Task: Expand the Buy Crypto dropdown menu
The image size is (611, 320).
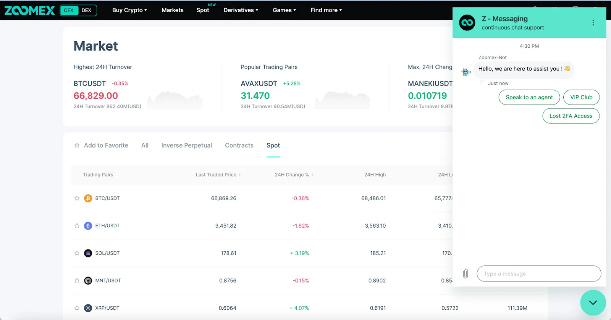Action: (x=129, y=10)
